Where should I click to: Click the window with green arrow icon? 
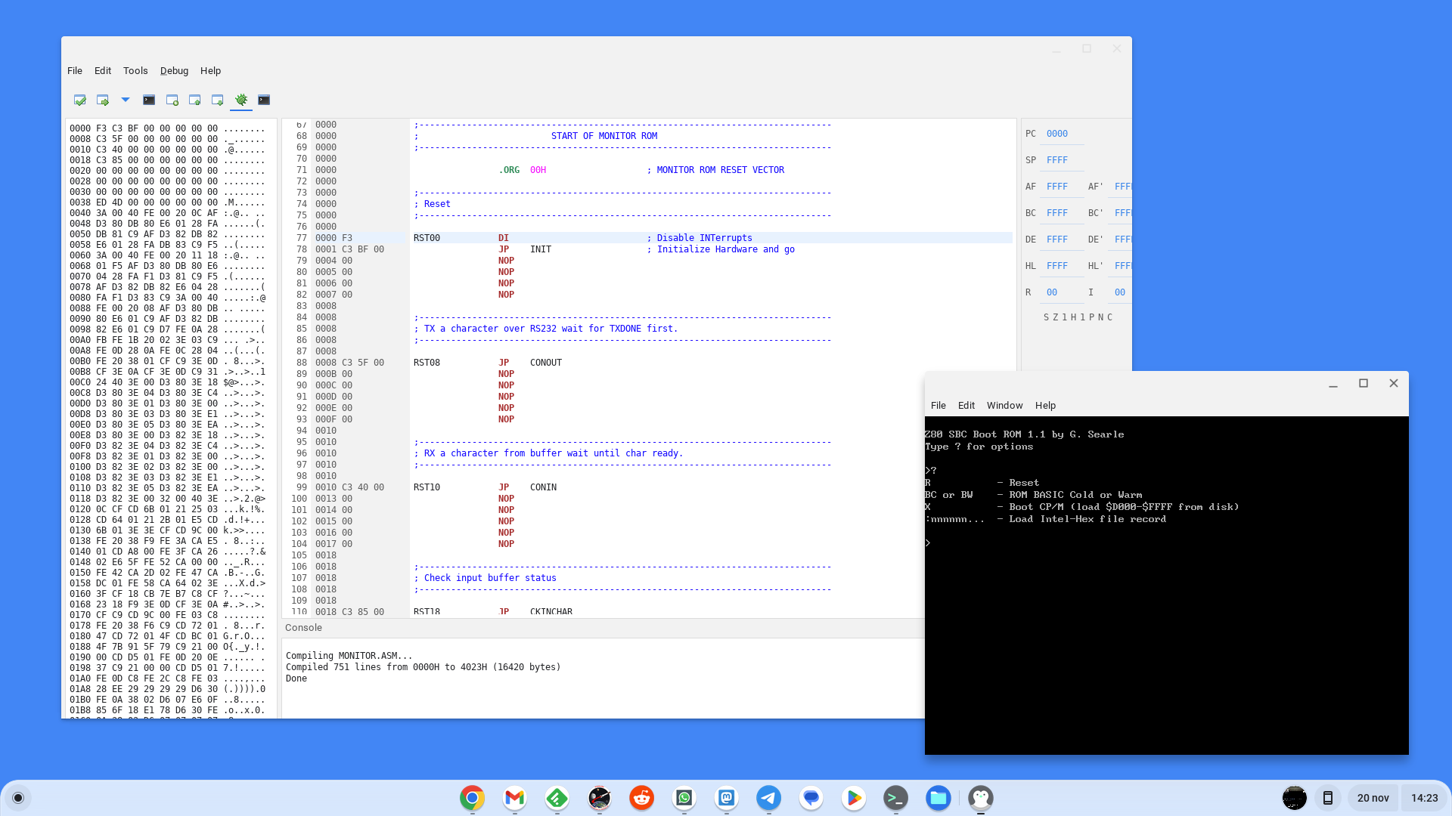[103, 100]
